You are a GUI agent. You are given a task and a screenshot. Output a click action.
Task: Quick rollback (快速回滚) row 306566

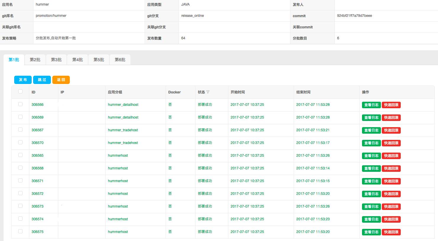(x=391, y=105)
